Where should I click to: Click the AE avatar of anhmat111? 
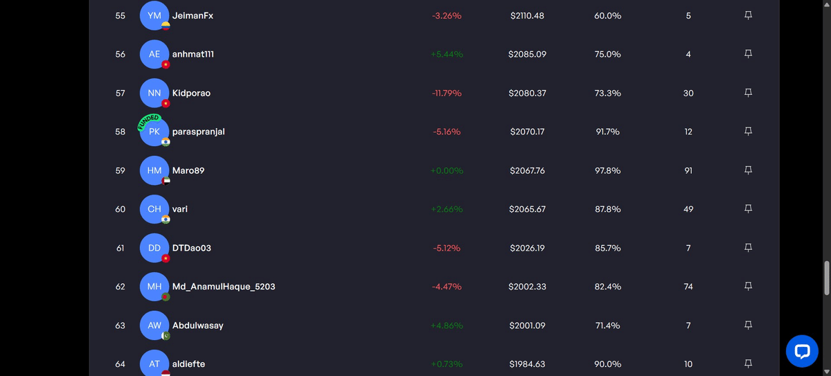[x=154, y=54]
